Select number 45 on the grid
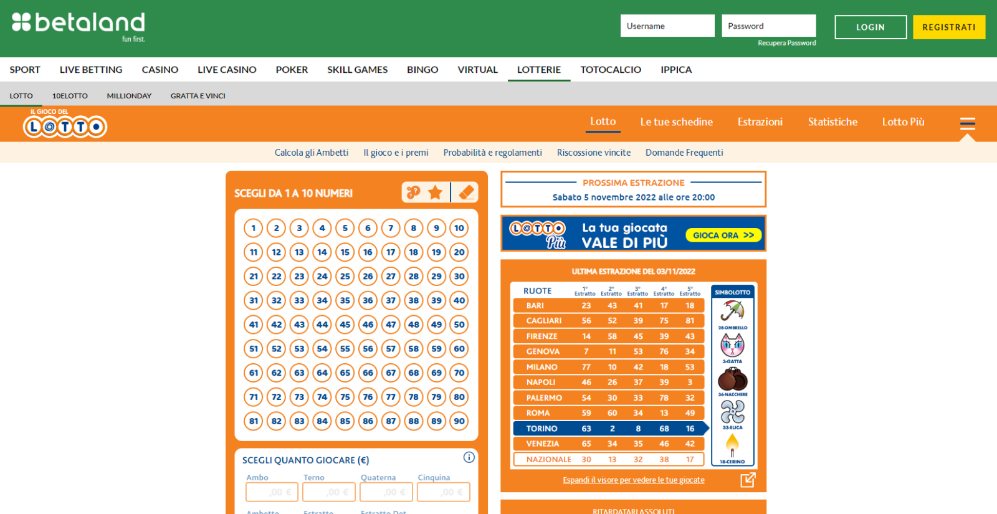 [x=345, y=324]
